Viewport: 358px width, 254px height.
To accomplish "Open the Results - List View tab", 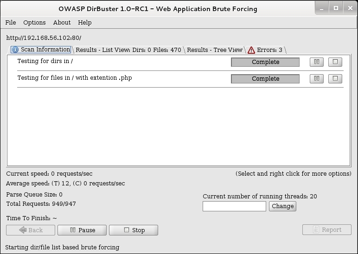I will [x=128, y=50].
